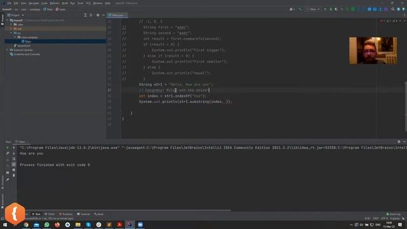
Task: Click the down arrow in Run console
Action: click(14, 153)
